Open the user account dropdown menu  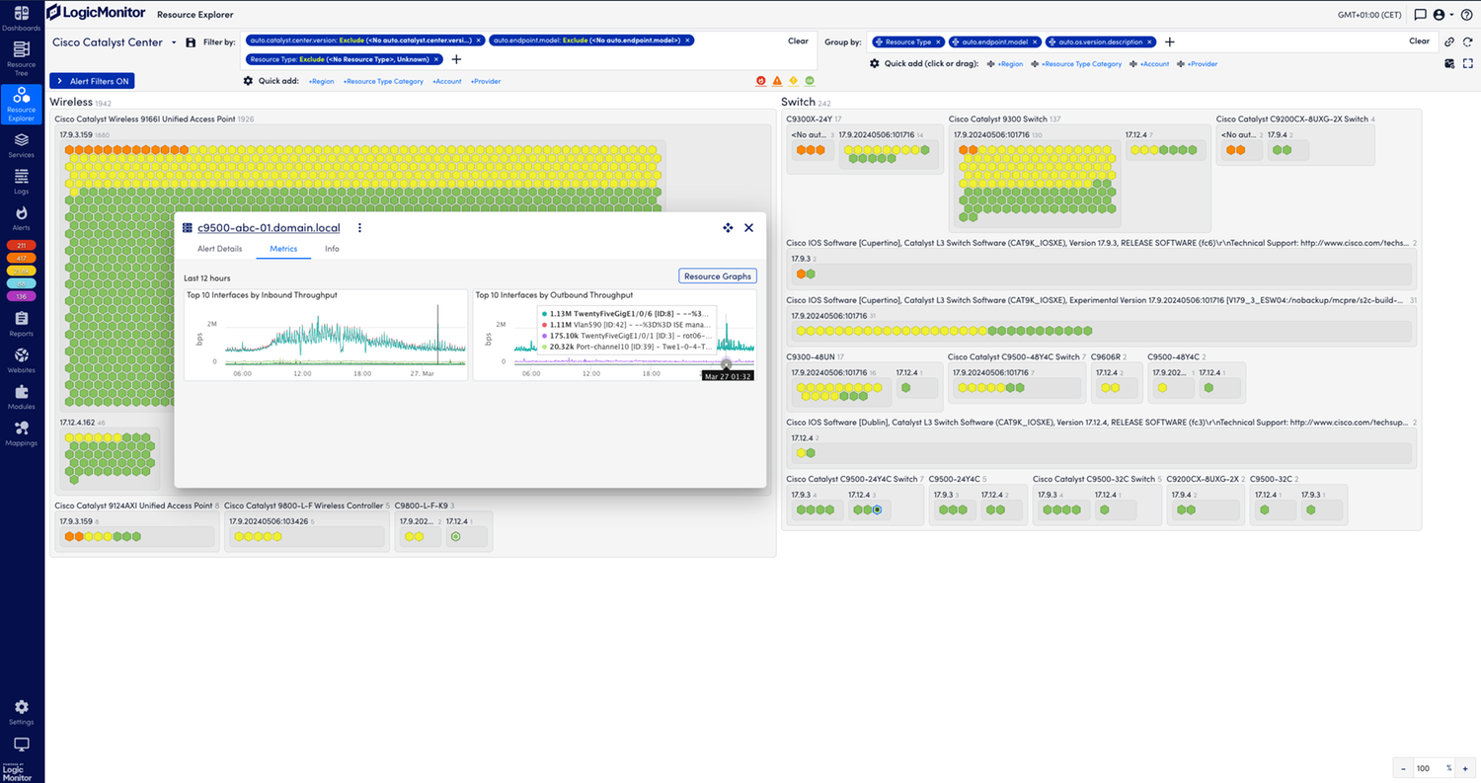click(1443, 15)
